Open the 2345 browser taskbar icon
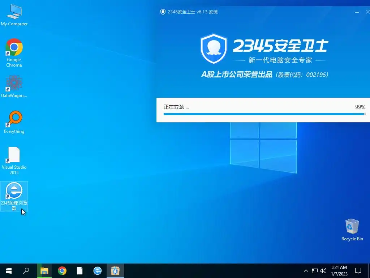This screenshot has height=278, width=370. pos(98,271)
